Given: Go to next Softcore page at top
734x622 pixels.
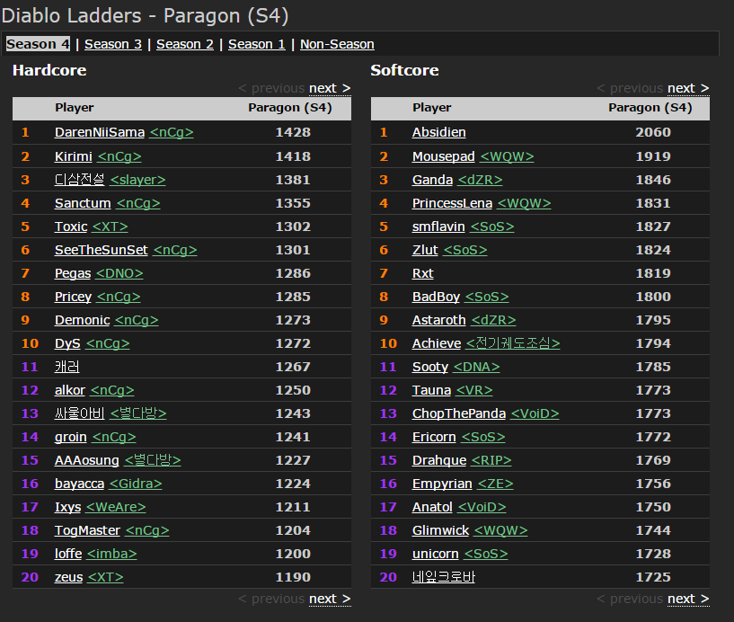Looking at the screenshot, I should pyautogui.click(x=688, y=88).
